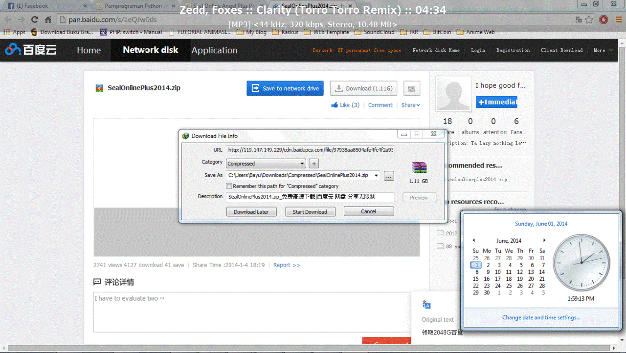Go to previous month in calendar

point(473,241)
